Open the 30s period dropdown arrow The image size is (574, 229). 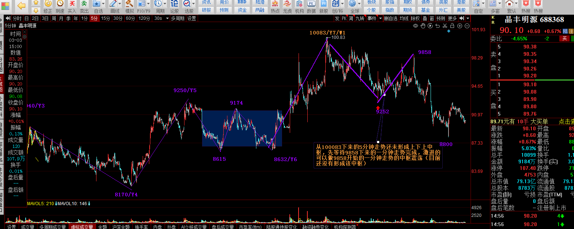(x=167, y=18)
